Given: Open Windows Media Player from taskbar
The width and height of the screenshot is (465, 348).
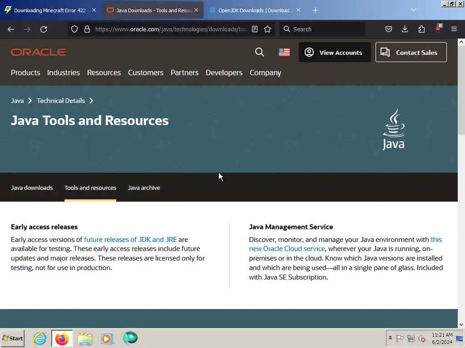Looking at the screenshot, I should click(107, 338).
